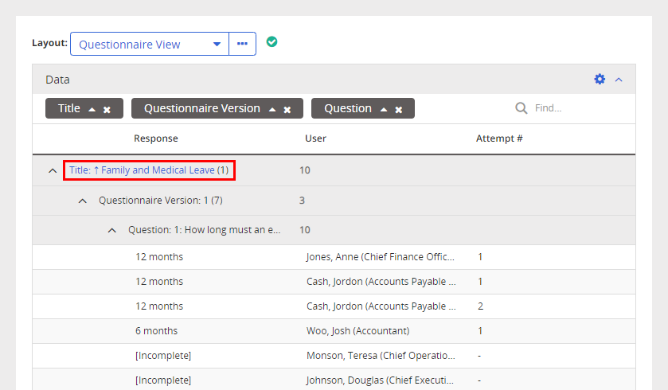Collapse the Data panel
Image resolution: width=668 pixels, height=390 pixels.
click(619, 79)
